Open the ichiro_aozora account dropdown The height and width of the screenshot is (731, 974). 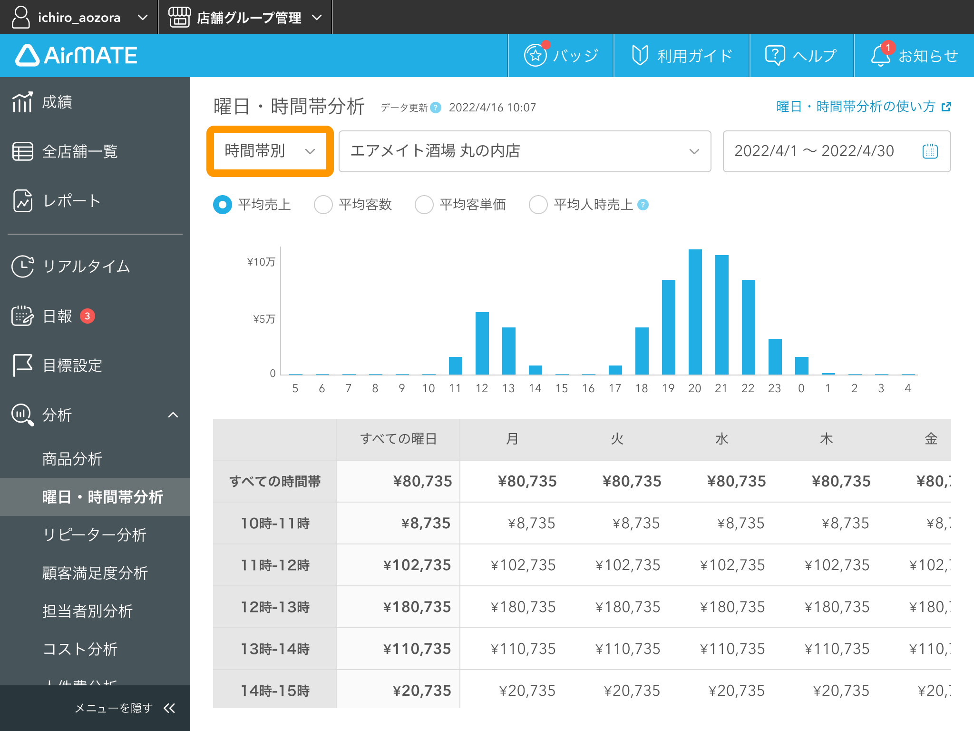(79, 17)
